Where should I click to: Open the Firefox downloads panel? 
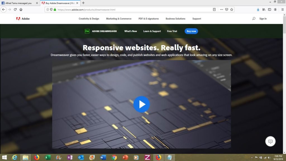coord(258,10)
